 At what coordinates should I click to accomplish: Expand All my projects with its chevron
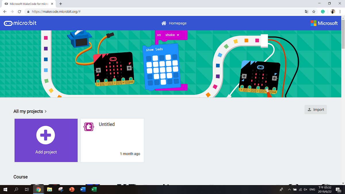coord(45,111)
